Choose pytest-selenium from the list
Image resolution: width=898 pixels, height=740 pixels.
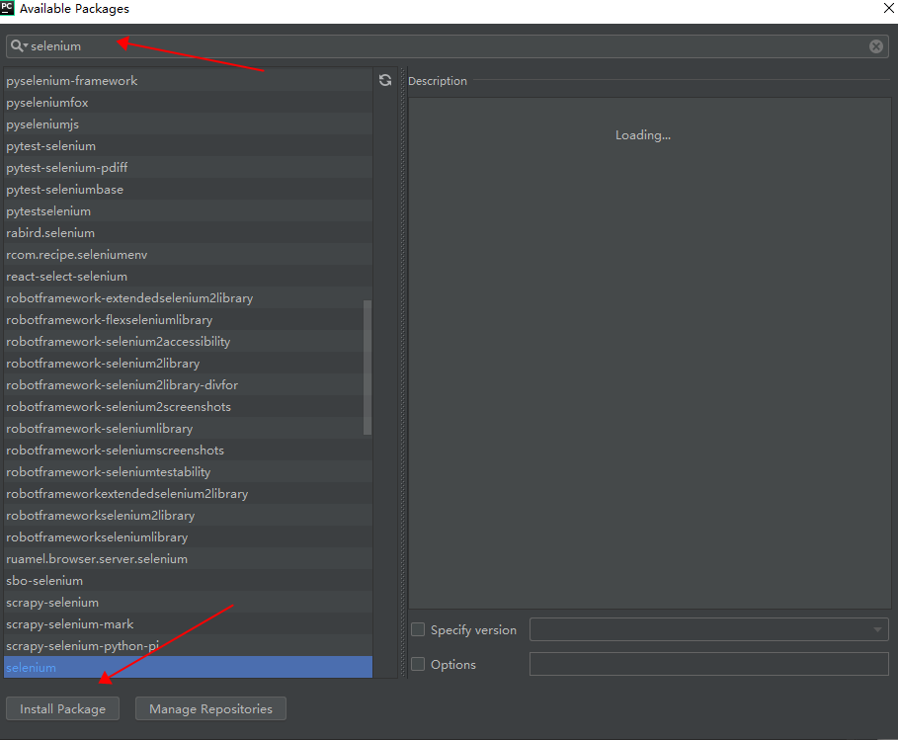point(188,146)
